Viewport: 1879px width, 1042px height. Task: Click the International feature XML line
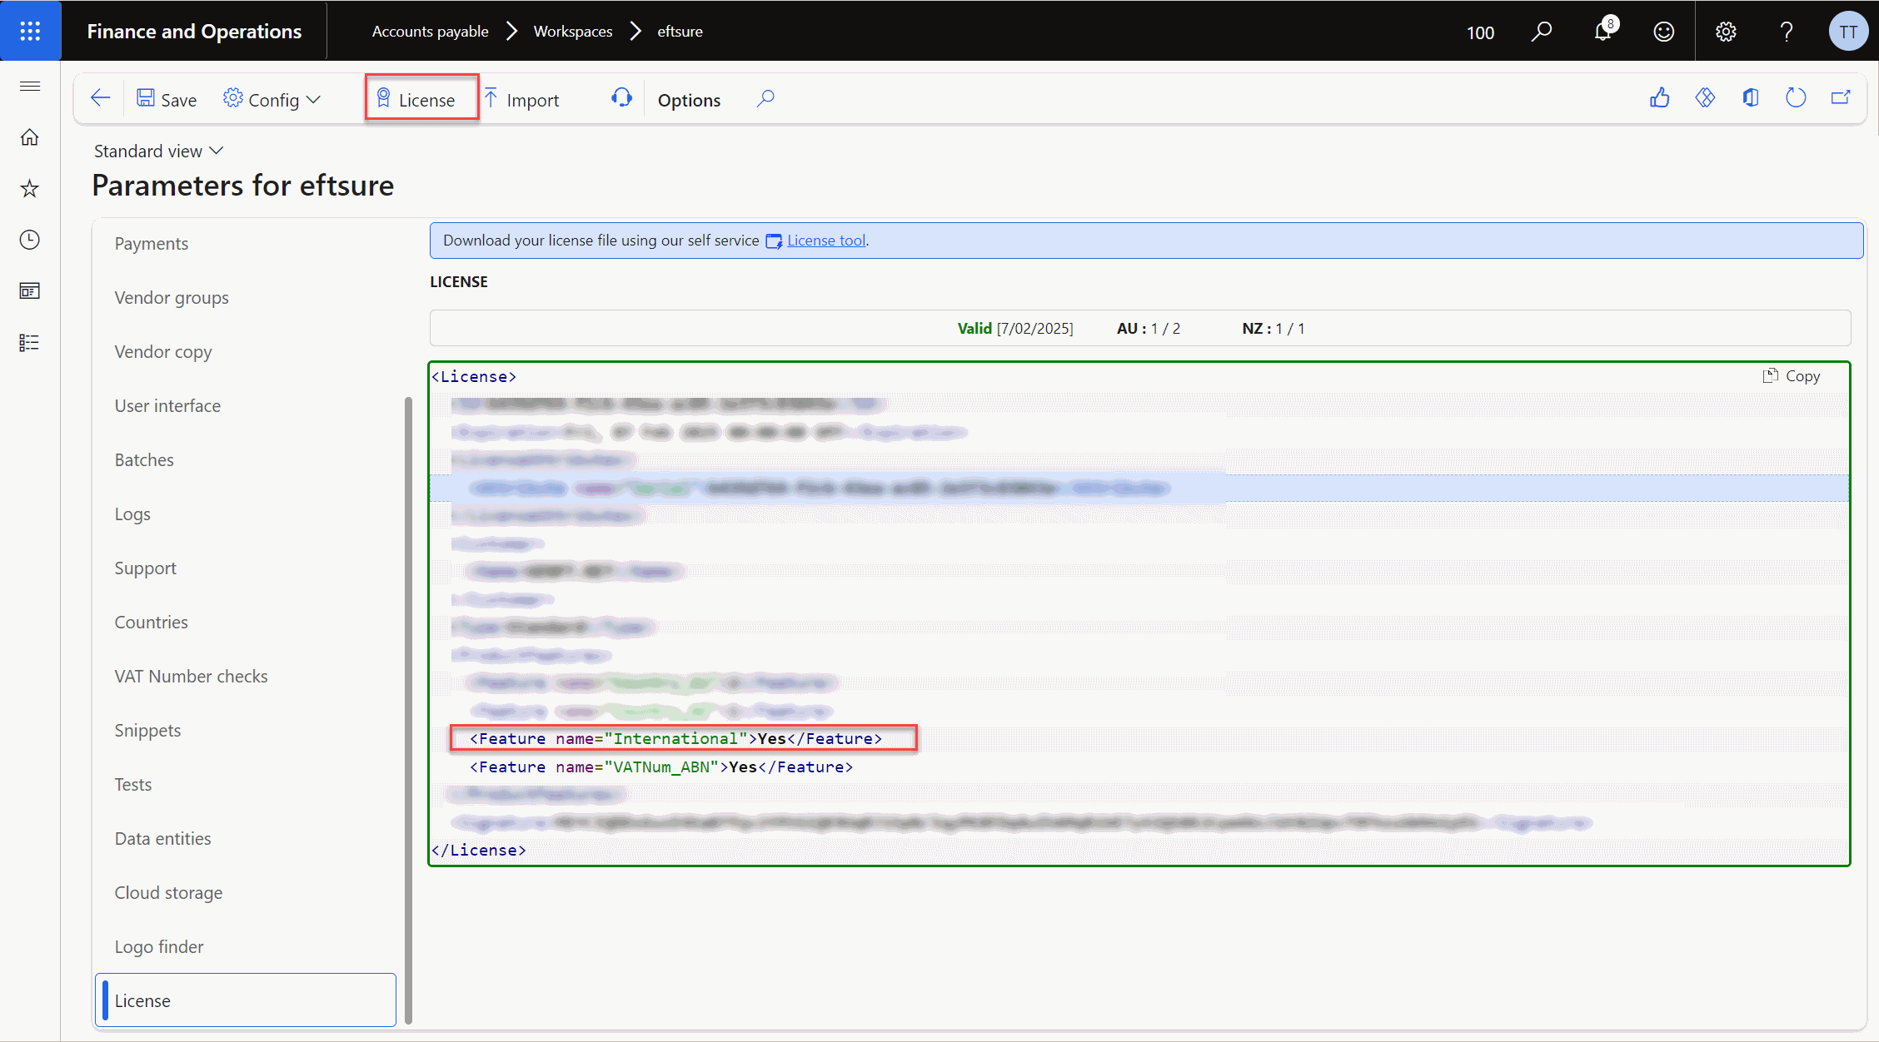point(675,738)
